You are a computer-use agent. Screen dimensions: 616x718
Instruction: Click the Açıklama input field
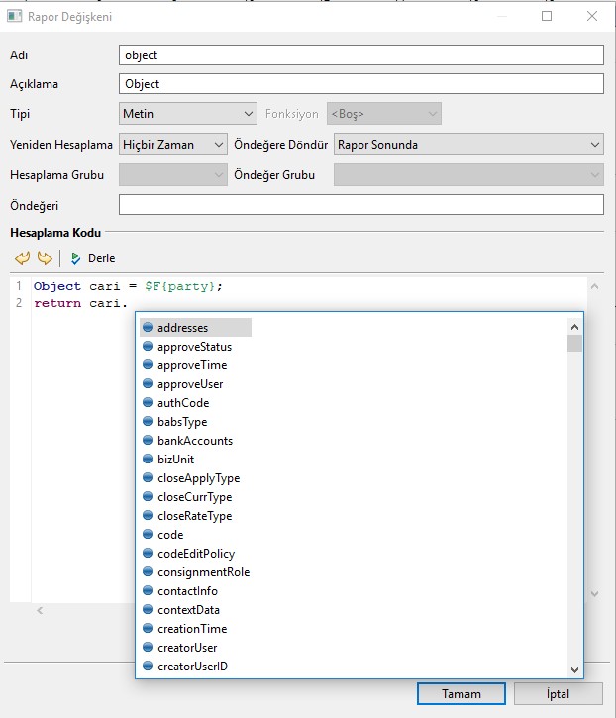click(x=360, y=84)
